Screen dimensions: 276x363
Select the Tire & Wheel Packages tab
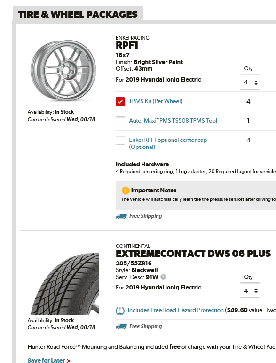click(78, 14)
